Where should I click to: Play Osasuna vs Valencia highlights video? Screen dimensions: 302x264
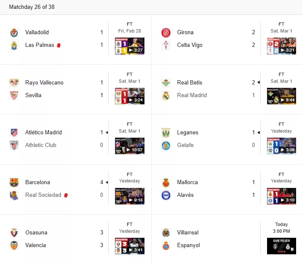click(130, 246)
